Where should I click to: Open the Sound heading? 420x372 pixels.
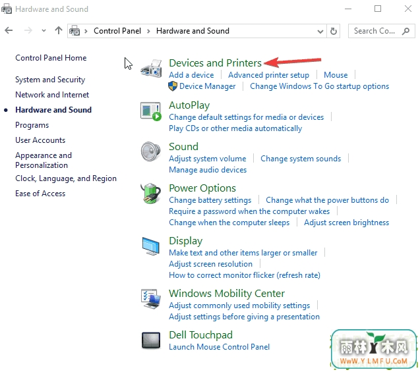(x=183, y=147)
